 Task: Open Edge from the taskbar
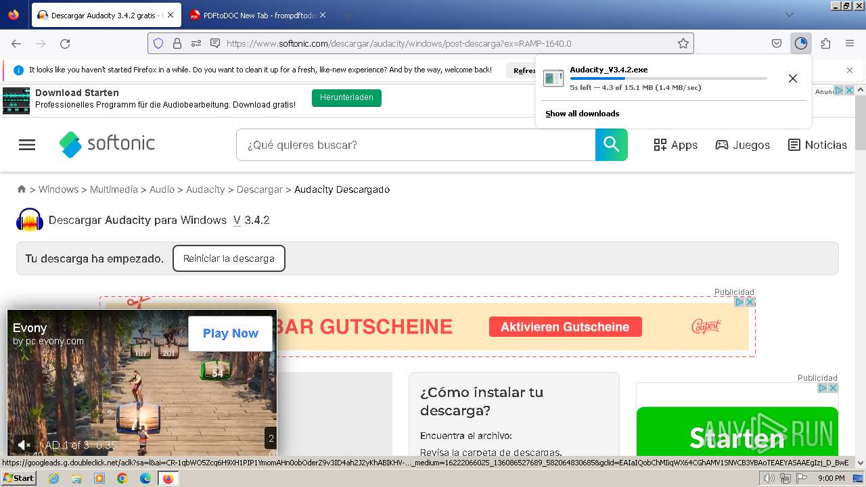(x=145, y=478)
